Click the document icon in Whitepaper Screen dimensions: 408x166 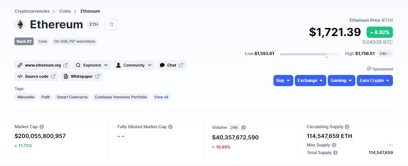pyautogui.click(x=66, y=76)
